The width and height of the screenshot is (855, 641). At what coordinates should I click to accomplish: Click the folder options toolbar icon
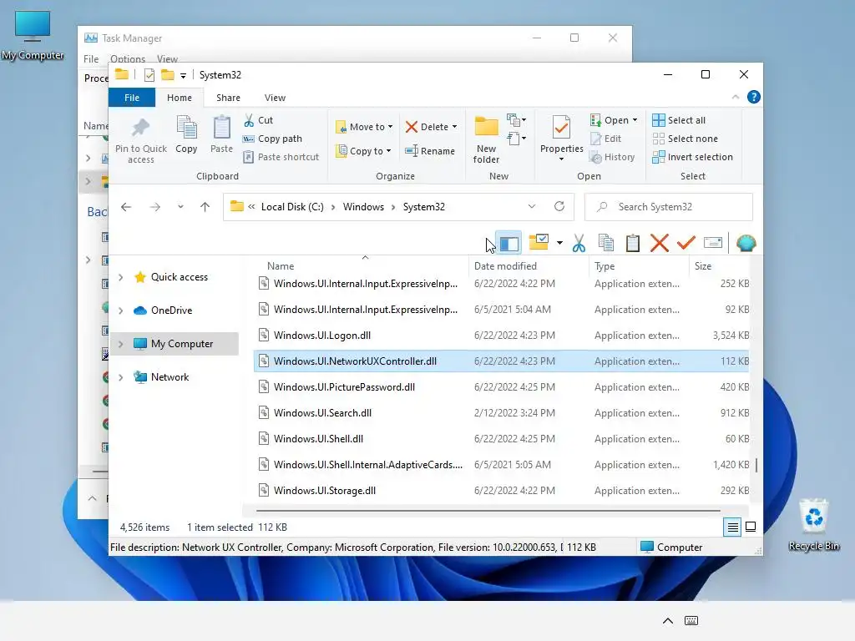(539, 242)
